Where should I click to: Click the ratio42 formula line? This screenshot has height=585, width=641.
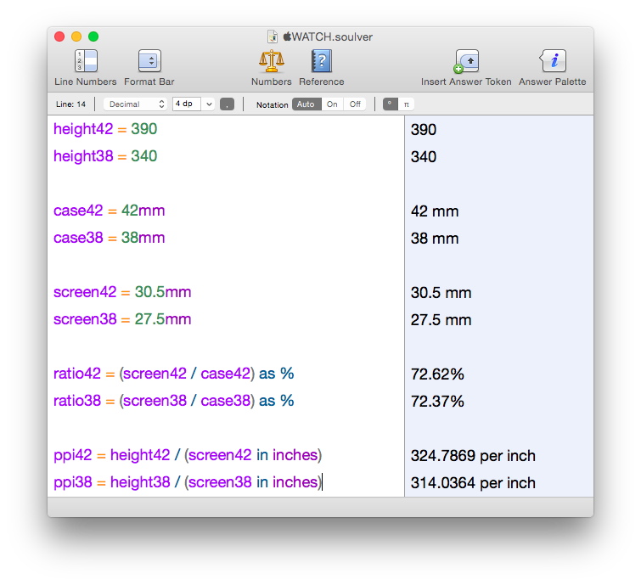[174, 374]
